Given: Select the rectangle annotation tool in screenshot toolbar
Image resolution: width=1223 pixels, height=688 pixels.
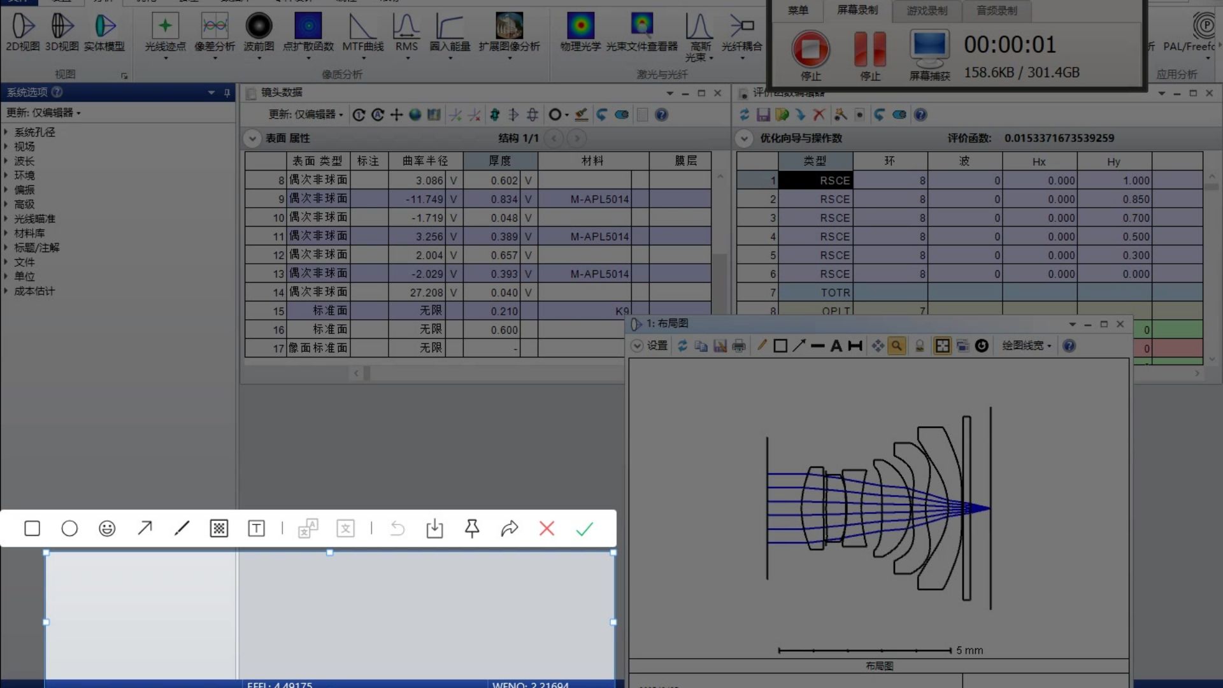Looking at the screenshot, I should tap(32, 529).
